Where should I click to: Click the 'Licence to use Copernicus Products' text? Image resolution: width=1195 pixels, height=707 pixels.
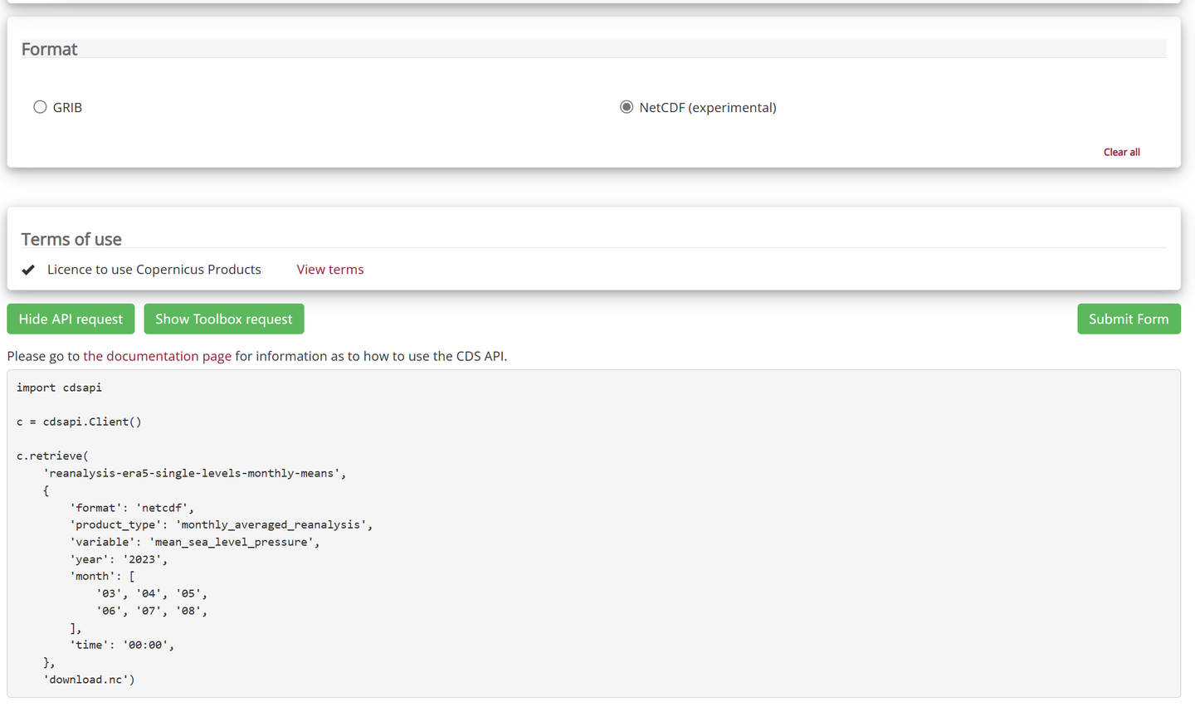pyautogui.click(x=154, y=270)
